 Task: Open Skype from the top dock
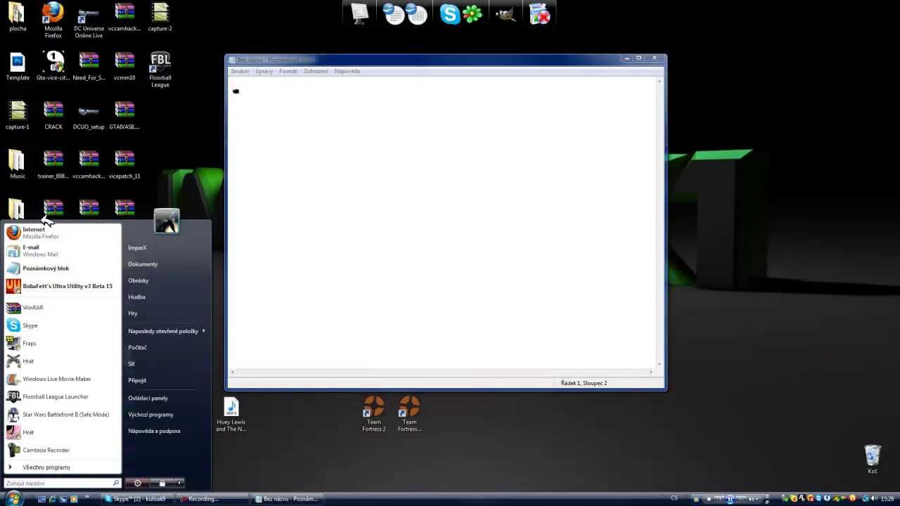pos(450,14)
